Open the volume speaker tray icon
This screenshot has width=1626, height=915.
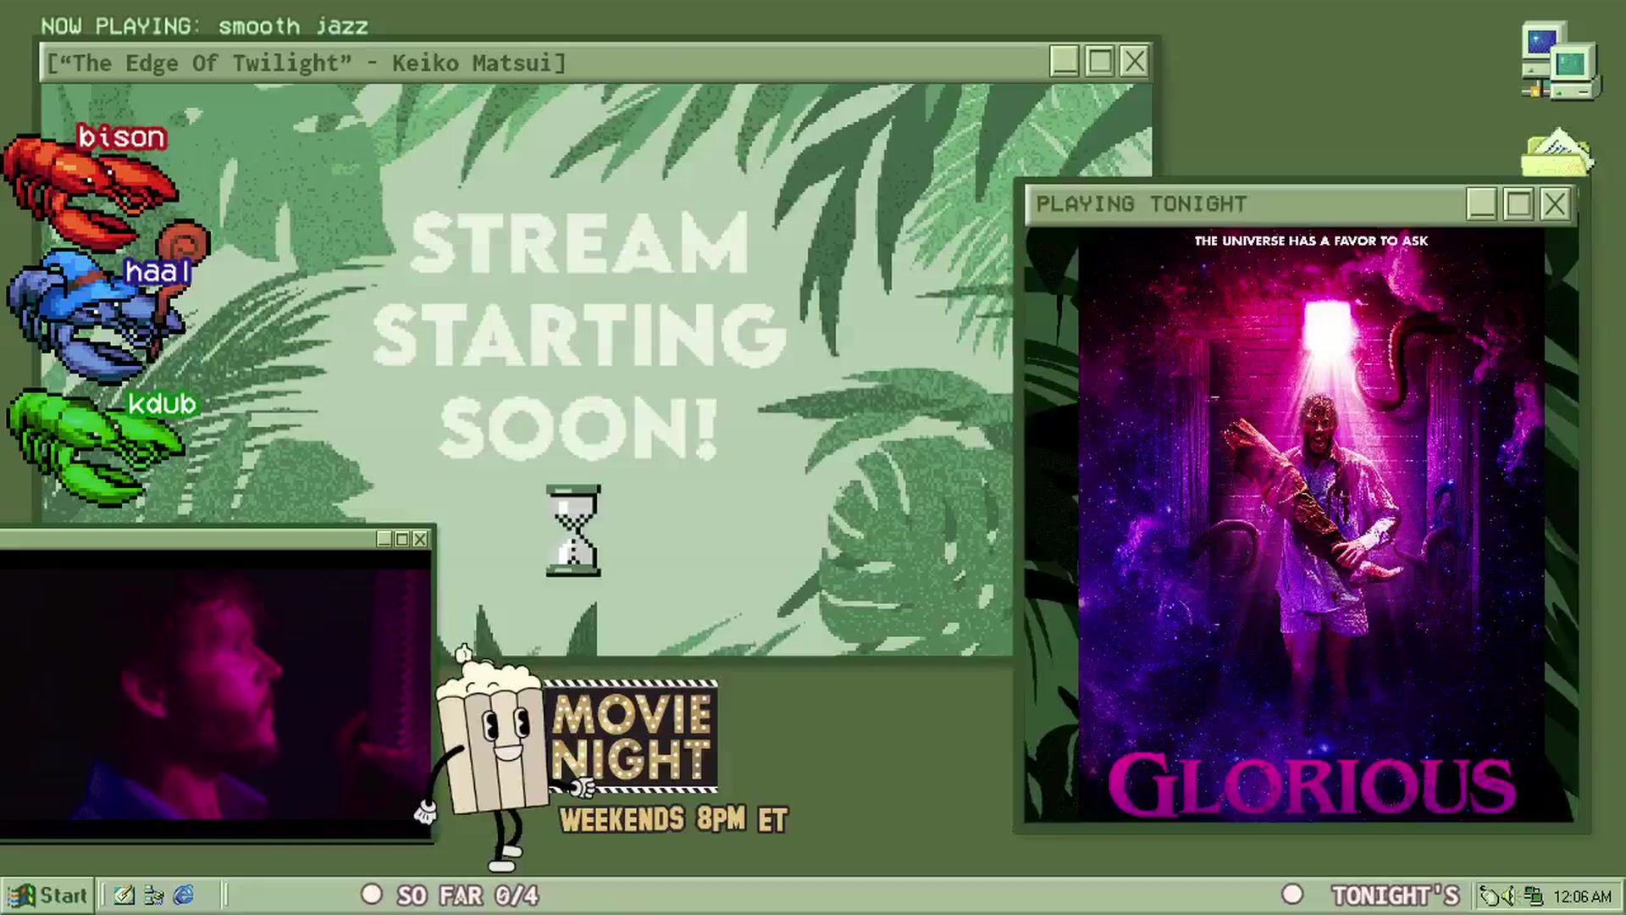1509,896
